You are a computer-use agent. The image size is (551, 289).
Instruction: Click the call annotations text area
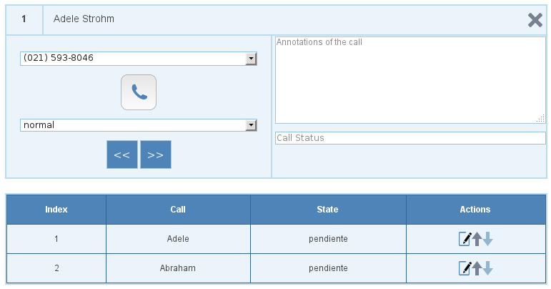(x=410, y=79)
